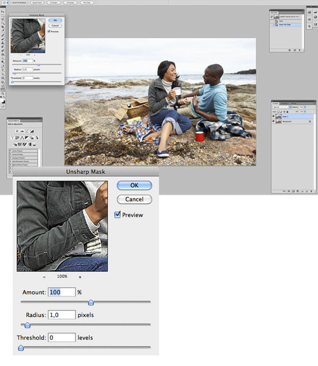Select the Move tool in the toolbox
Screen dimensions: 318x366
pos(3,12)
